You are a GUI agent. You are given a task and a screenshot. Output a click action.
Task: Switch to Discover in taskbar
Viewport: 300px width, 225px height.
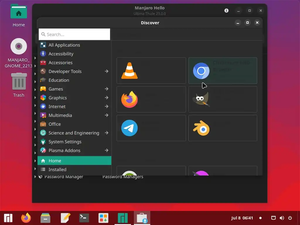coord(142,218)
